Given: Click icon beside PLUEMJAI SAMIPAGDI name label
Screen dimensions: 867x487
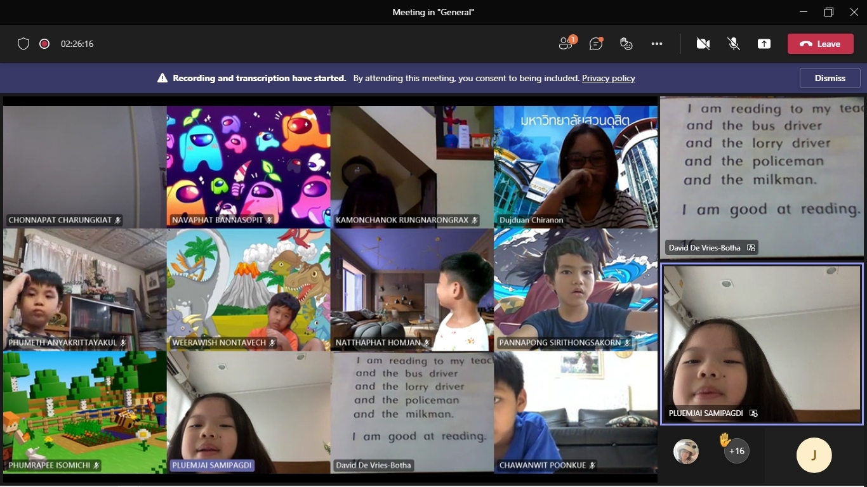Looking at the screenshot, I should (x=753, y=413).
